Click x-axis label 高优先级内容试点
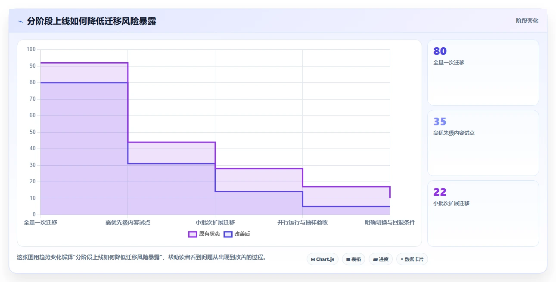The image size is (556, 282). (128, 222)
